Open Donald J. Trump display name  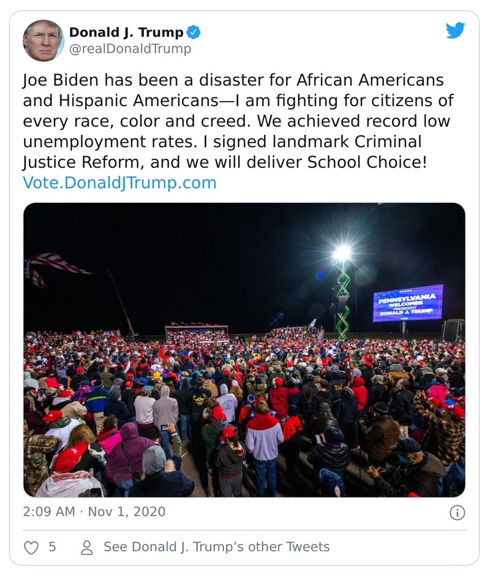coord(126,32)
